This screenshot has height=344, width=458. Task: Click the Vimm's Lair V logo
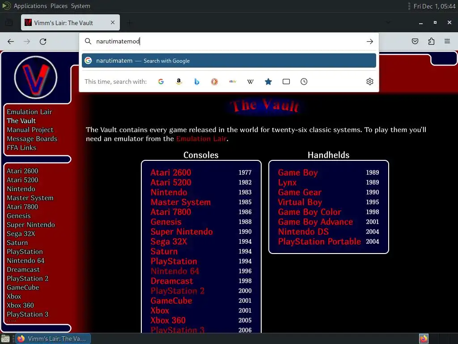(36, 77)
